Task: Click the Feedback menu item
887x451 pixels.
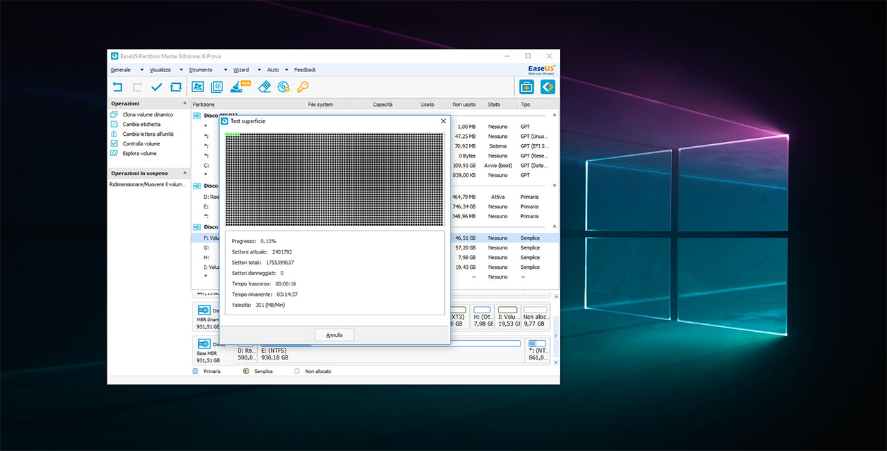Action: point(305,70)
